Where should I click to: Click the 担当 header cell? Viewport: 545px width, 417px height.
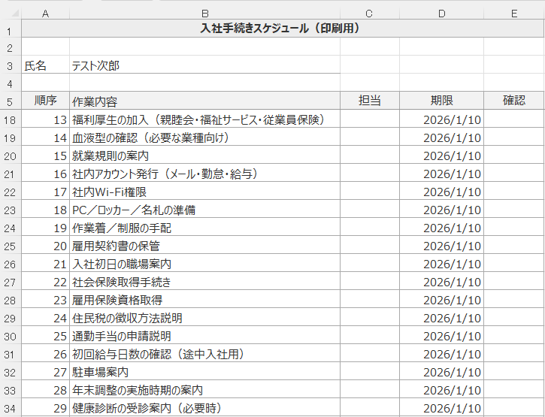point(370,101)
